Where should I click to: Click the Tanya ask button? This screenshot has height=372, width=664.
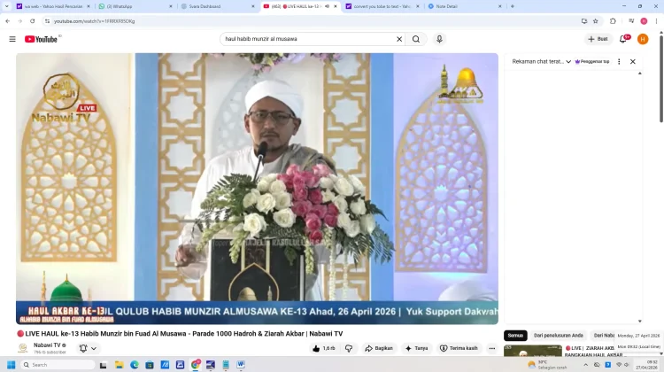(x=417, y=348)
